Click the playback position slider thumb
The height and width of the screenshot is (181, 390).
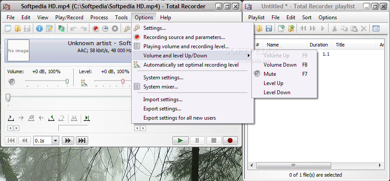pos(8,97)
